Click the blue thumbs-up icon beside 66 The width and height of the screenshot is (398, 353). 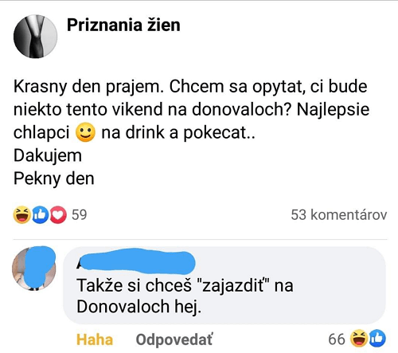[x=377, y=339]
